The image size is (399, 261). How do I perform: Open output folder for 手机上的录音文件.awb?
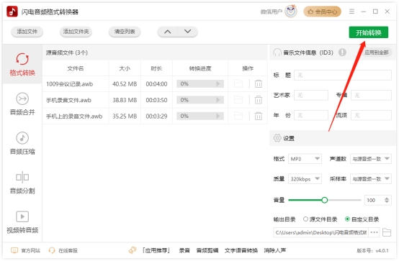click(x=238, y=116)
